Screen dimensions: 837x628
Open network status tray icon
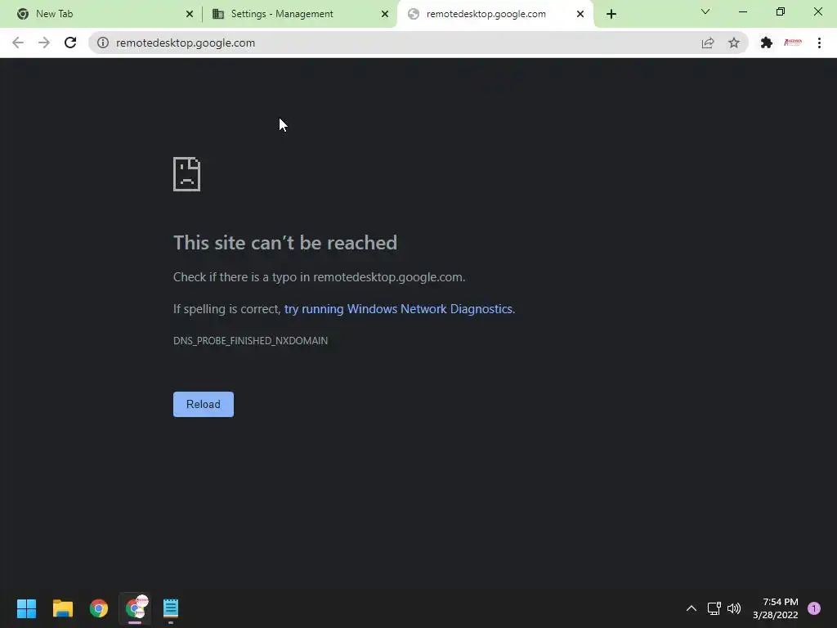click(714, 608)
